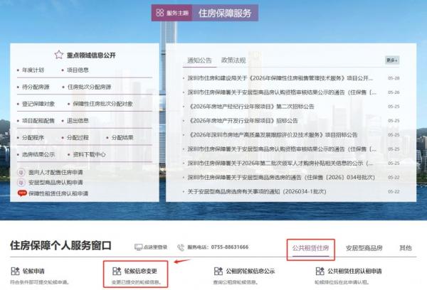Viewport: 427px width, 290px height.
Task: Switch to the 政策法规 tab
Action: pyautogui.click(x=233, y=60)
